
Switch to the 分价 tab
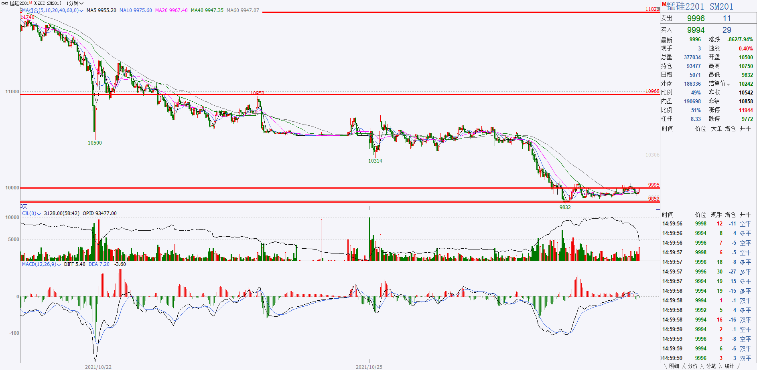coord(692,366)
